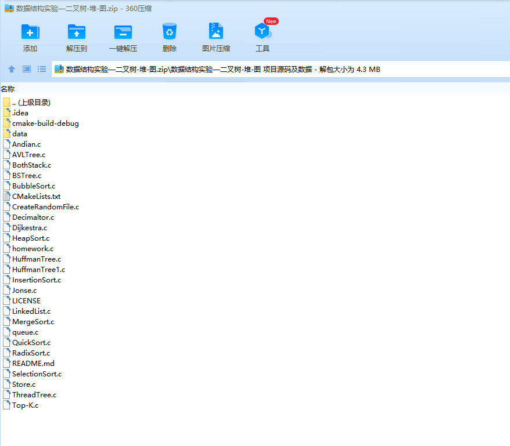Select the data folder

[x=15, y=134]
